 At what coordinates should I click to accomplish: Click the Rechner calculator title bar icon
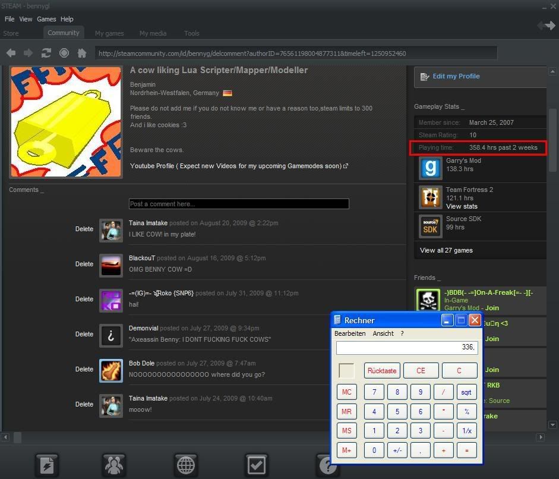click(337, 320)
